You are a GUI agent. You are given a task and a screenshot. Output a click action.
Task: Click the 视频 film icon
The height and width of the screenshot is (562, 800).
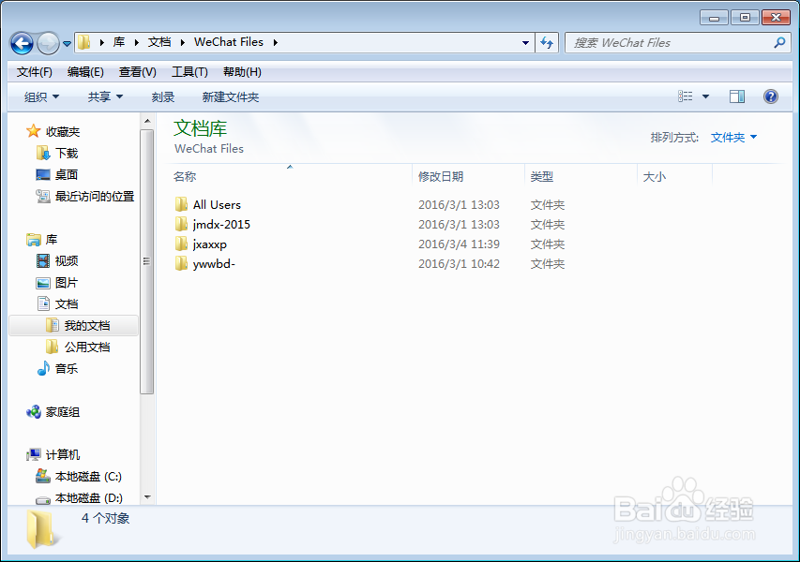click(x=43, y=261)
